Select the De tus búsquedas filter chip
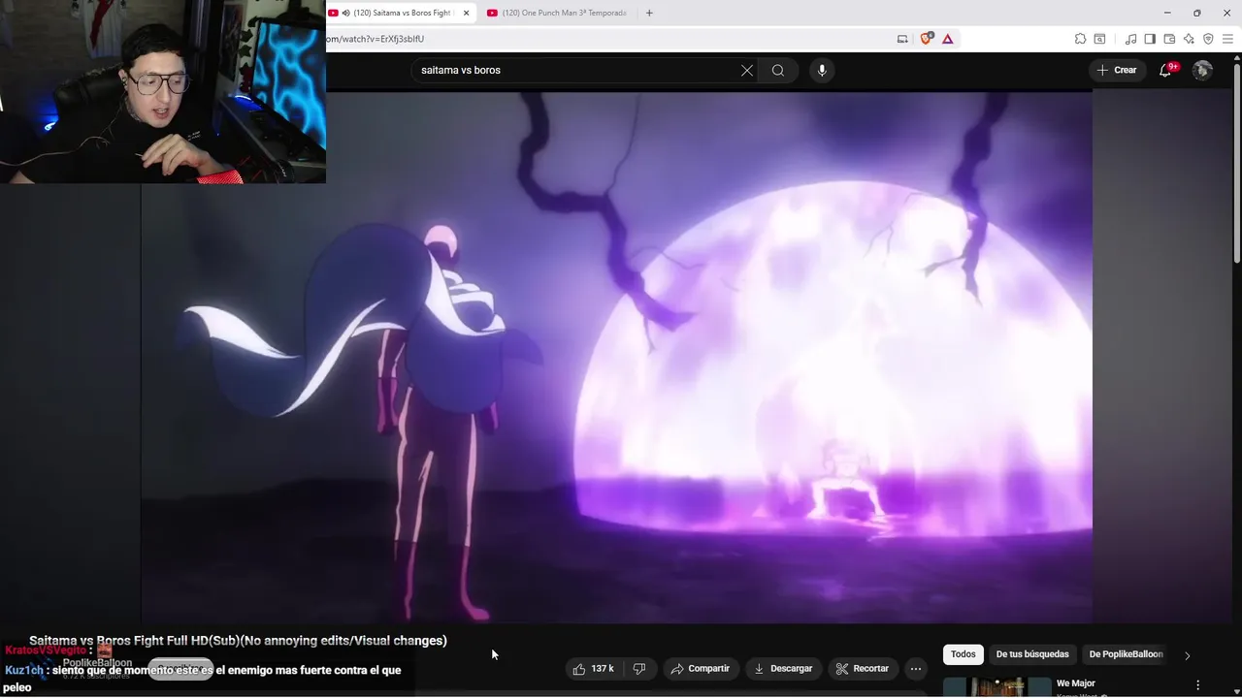 [1032, 654]
